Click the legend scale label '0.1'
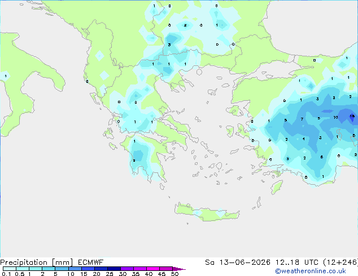358x276 pixels. pyautogui.click(x=6, y=274)
